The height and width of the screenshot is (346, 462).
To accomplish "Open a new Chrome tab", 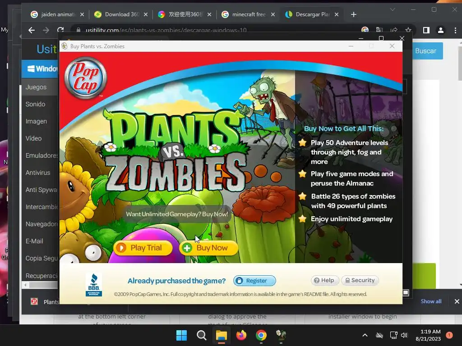I will pos(354,14).
